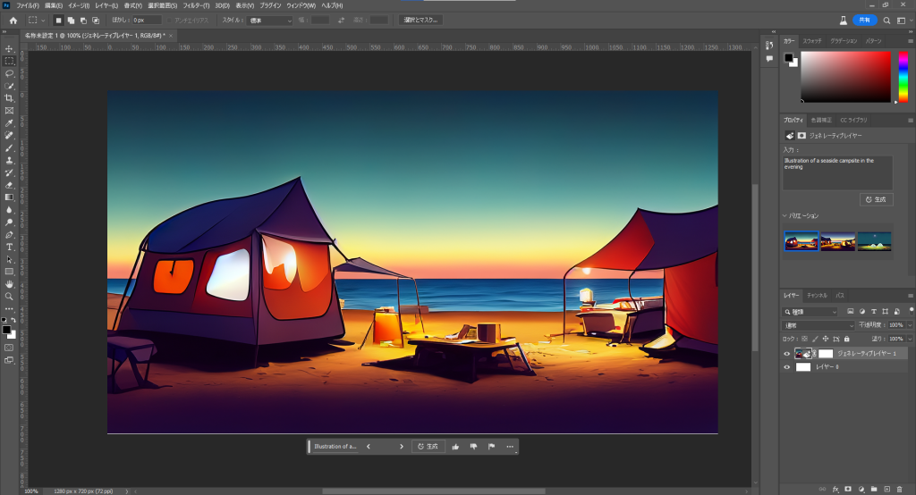Screen dimensions: 916x495
Task: Select the Crop tool
Action: pos(9,98)
